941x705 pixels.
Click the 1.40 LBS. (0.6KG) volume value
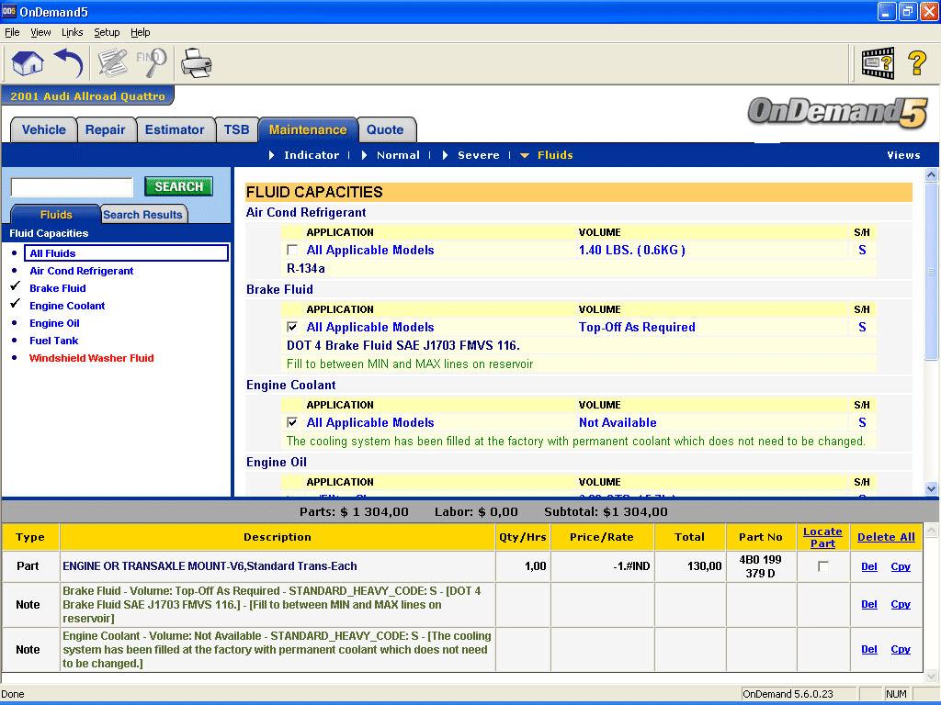[x=632, y=250]
